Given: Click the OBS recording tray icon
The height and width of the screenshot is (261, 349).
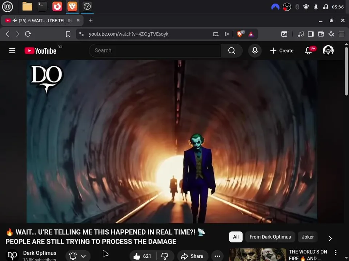Looking at the screenshot, I should pos(287,7).
